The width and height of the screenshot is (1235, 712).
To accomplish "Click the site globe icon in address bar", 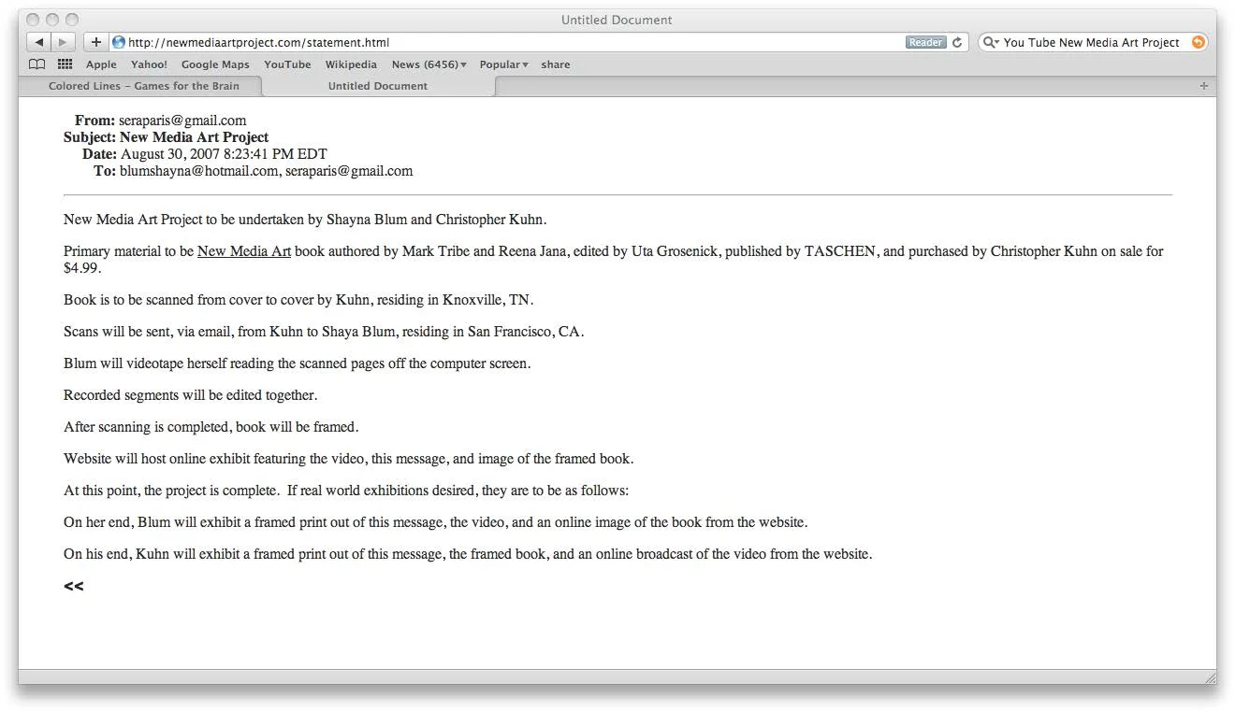I will [118, 42].
